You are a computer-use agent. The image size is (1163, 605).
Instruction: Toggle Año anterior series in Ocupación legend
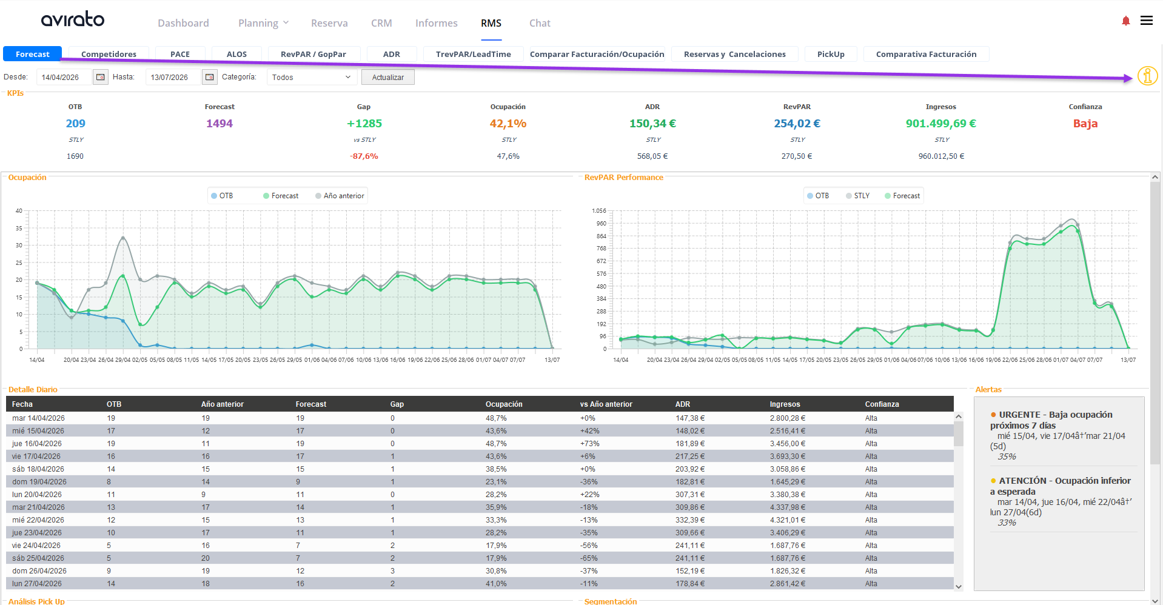click(x=340, y=196)
